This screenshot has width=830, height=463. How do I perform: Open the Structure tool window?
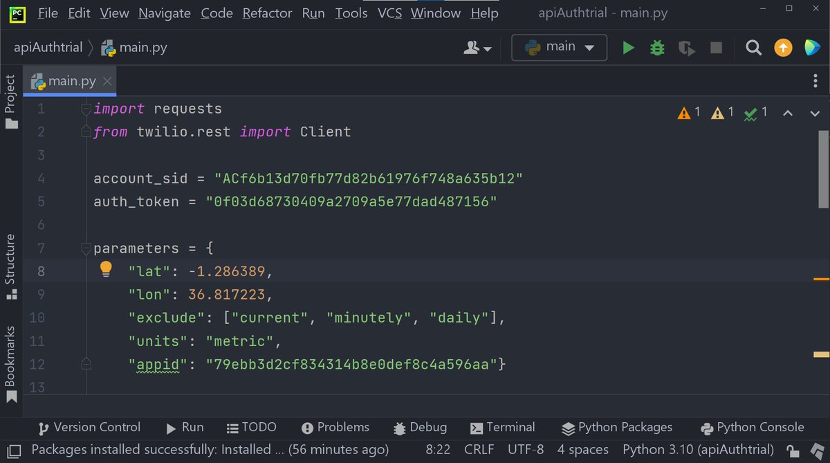pyautogui.click(x=10, y=267)
